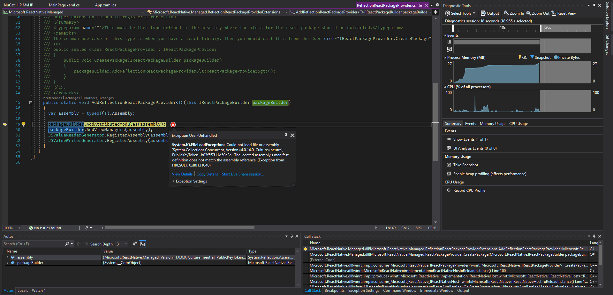Screen dimensions: 613x295
Task: Click the View Details link in exception dialog
Action: click(182, 174)
